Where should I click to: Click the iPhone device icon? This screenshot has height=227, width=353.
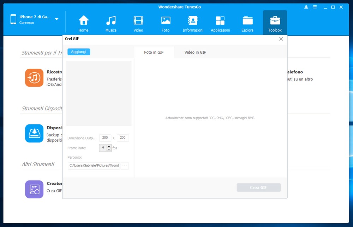(13, 19)
